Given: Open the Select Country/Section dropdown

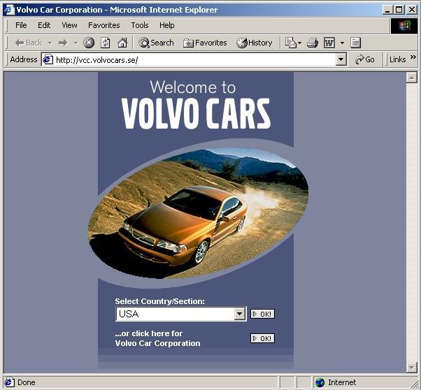Looking at the screenshot, I should point(181,314).
